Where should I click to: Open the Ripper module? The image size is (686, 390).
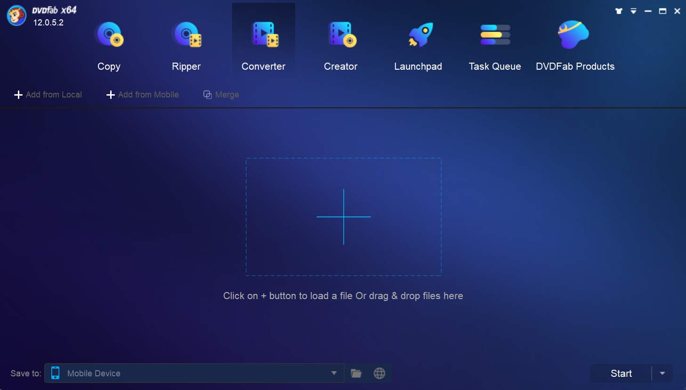click(186, 46)
